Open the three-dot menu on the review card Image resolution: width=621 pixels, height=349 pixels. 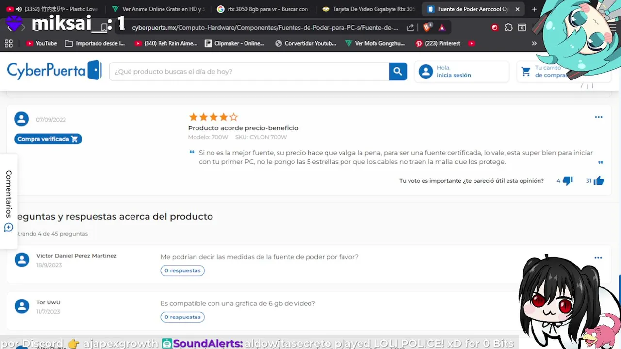(x=598, y=117)
